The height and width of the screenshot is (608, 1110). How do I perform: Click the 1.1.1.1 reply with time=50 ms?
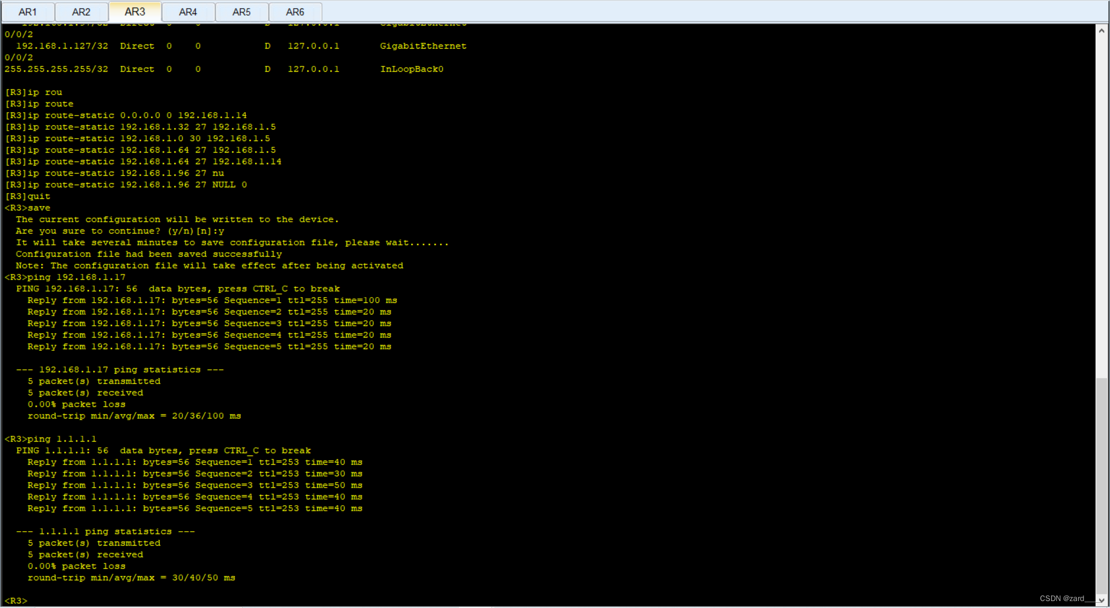tap(195, 485)
